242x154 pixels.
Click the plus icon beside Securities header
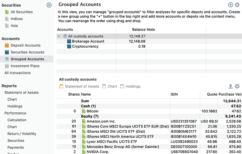tap(49, 5)
